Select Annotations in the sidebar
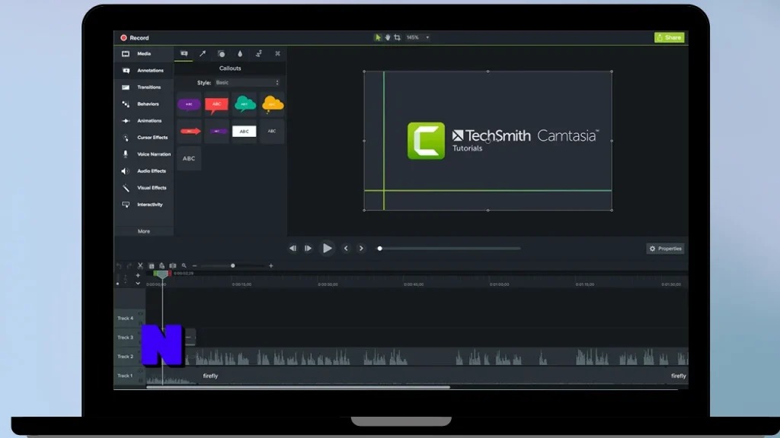 coord(144,71)
